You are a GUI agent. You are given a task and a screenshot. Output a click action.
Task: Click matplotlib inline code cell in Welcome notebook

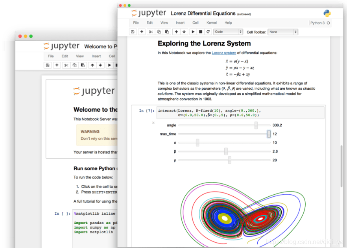(95, 229)
